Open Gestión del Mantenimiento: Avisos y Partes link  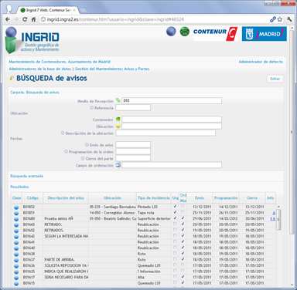[x=112, y=69]
